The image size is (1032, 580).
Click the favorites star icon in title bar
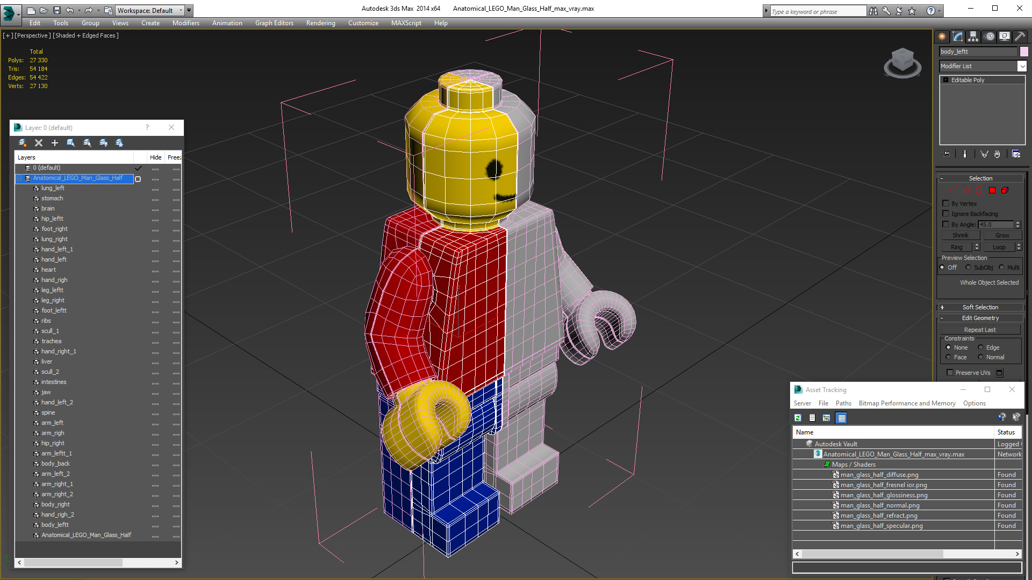click(912, 11)
